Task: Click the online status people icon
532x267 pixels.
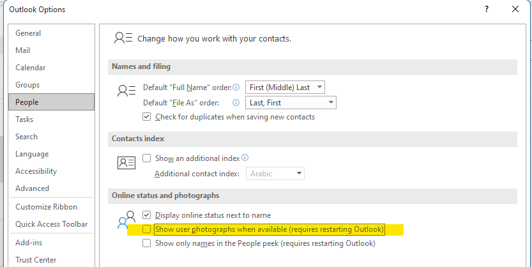Action: [x=126, y=220]
